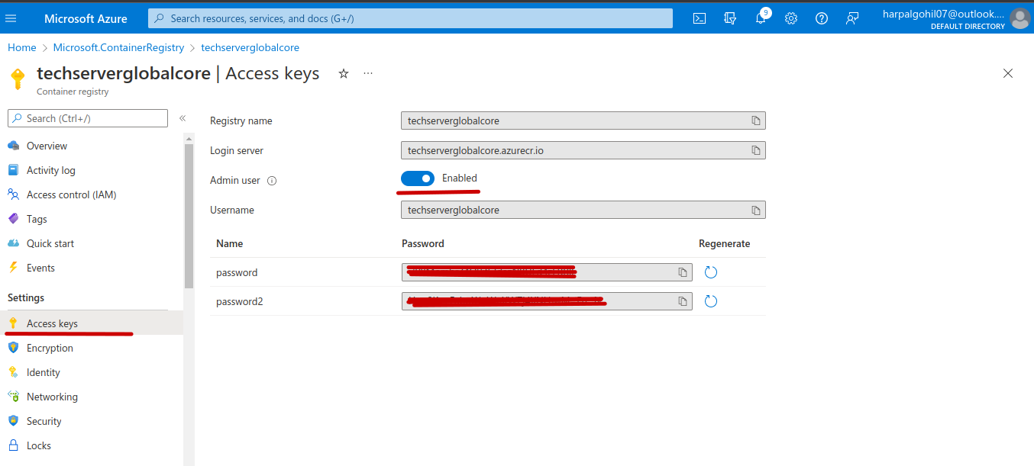Image resolution: width=1034 pixels, height=466 pixels.
Task: Copy the first password value
Action: (683, 272)
